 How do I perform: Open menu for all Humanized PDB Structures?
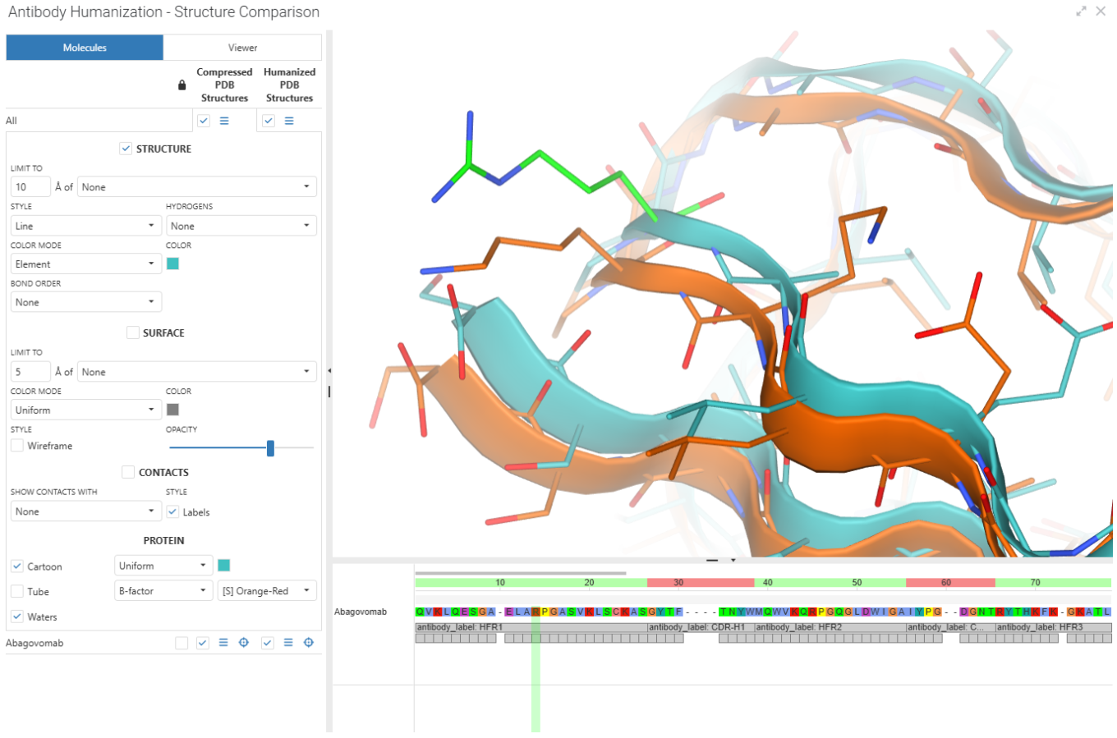tap(289, 121)
